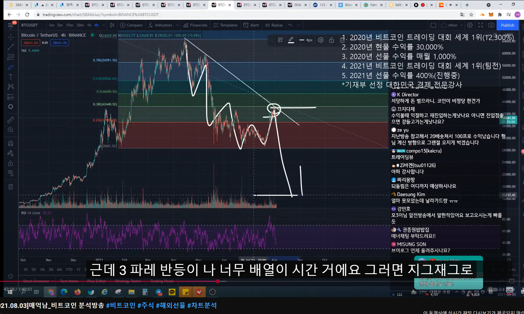The image size is (524, 314).
Task: Open indicator Templates
Action: (x=225, y=25)
